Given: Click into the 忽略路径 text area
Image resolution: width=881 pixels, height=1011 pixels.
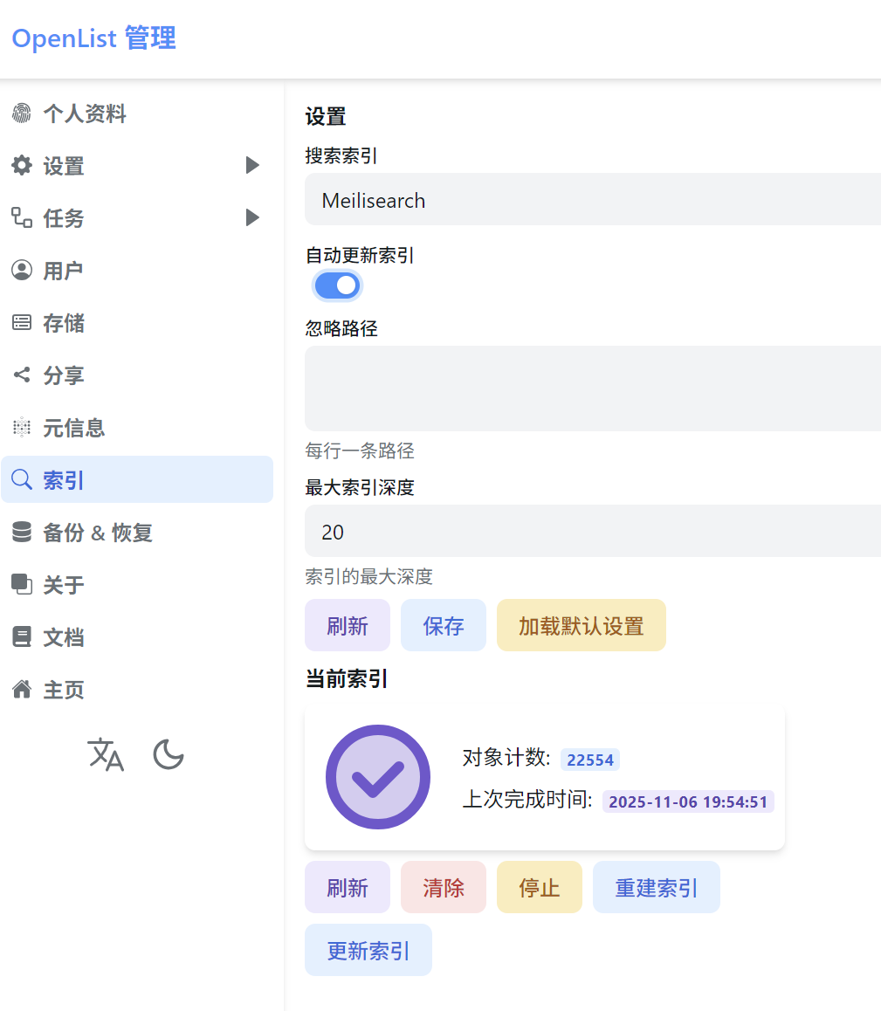Looking at the screenshot, I should pos(592,389).
